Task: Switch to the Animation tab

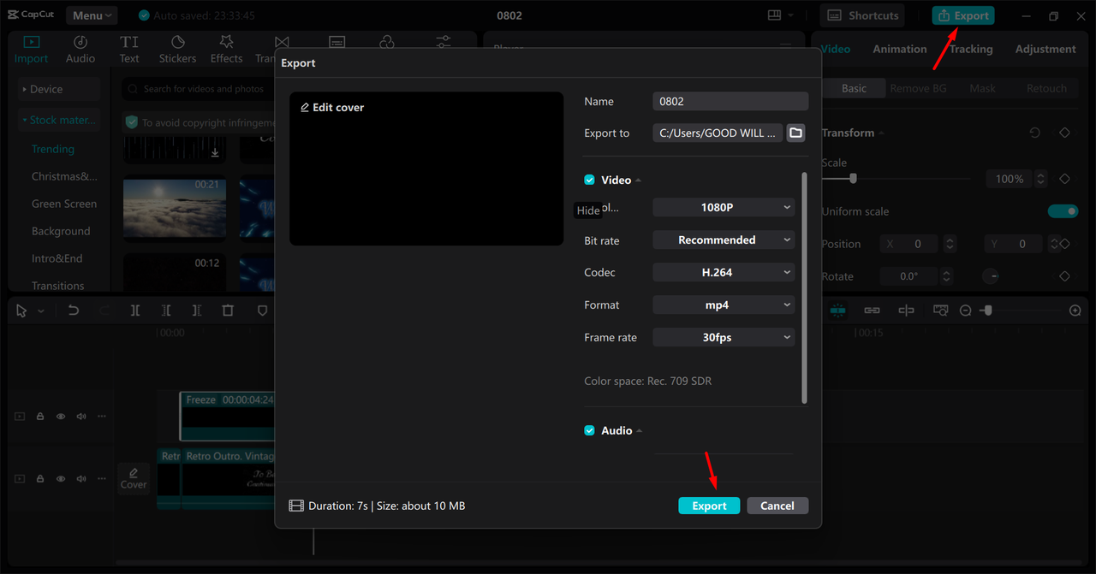Action: [x=899, y=49]
